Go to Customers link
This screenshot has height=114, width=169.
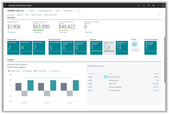click(11, 15)
